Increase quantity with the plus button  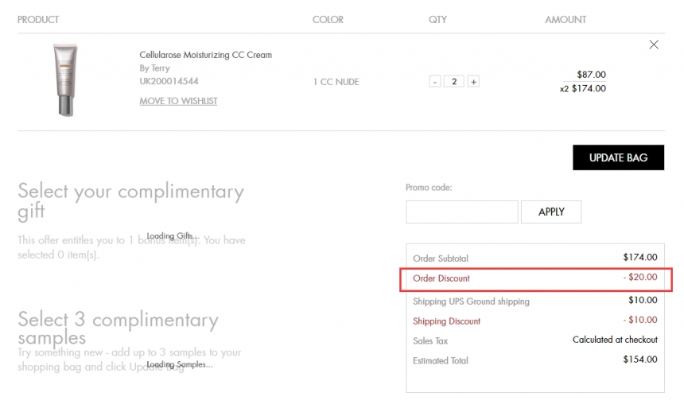473,82
